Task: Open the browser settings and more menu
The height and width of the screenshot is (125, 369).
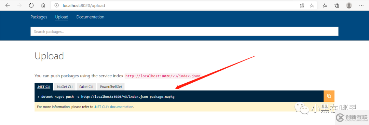Action: 361,5
